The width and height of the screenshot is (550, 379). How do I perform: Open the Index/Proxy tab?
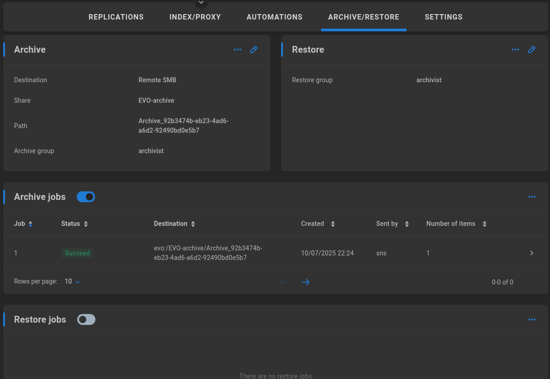(x=195, y=17)
